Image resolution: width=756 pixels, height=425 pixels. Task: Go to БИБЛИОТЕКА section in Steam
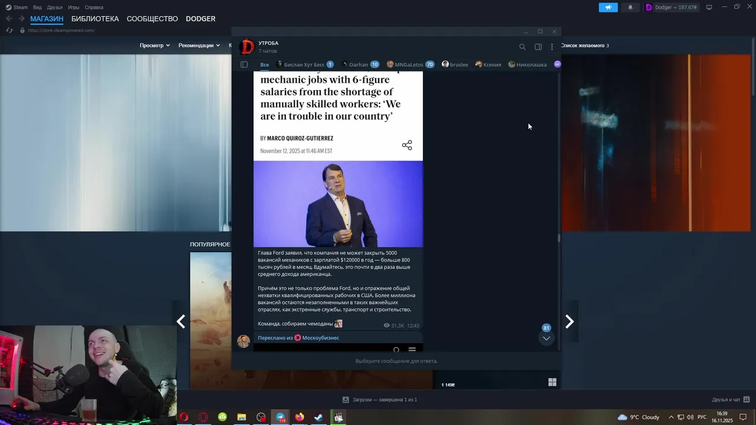[95, 19]
